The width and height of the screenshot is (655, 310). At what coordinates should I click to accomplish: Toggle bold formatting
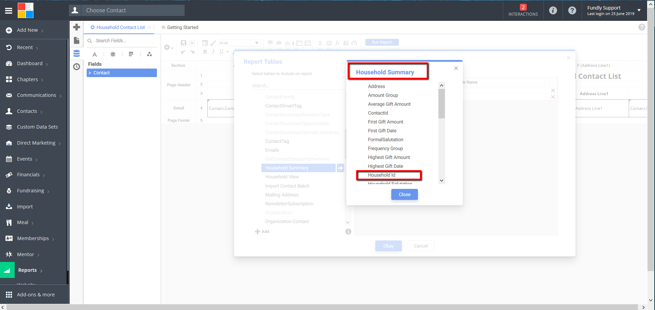(205, 52)
